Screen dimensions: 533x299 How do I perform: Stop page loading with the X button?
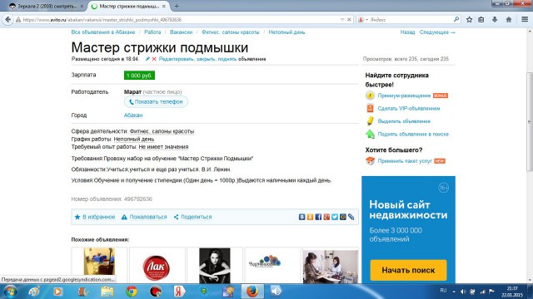point(349,20)
